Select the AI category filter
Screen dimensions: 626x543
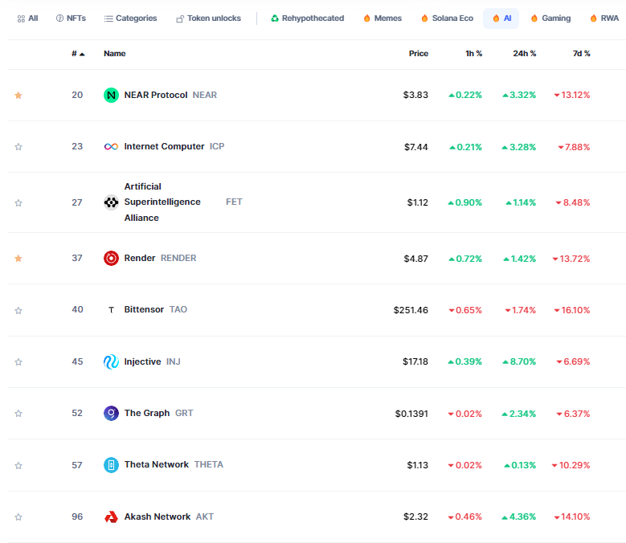pyautogui.click(x=501, y=18)
